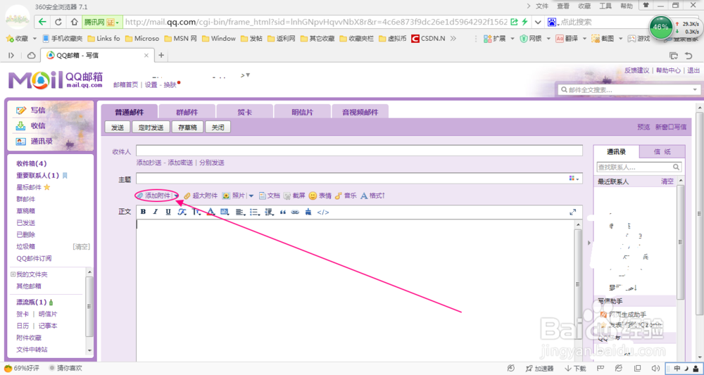Viewport: 704px width, 375px height.
Task: Click 添加附件 to attach a file
Action: click(153, 196)
